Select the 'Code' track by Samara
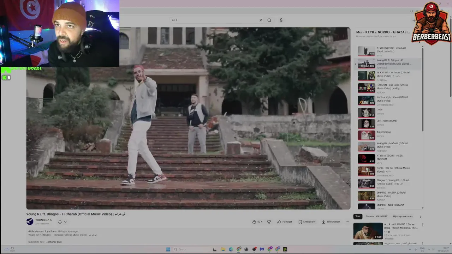Image resolution: width=452 pixels, height=254 pixels. pos(388,113)
